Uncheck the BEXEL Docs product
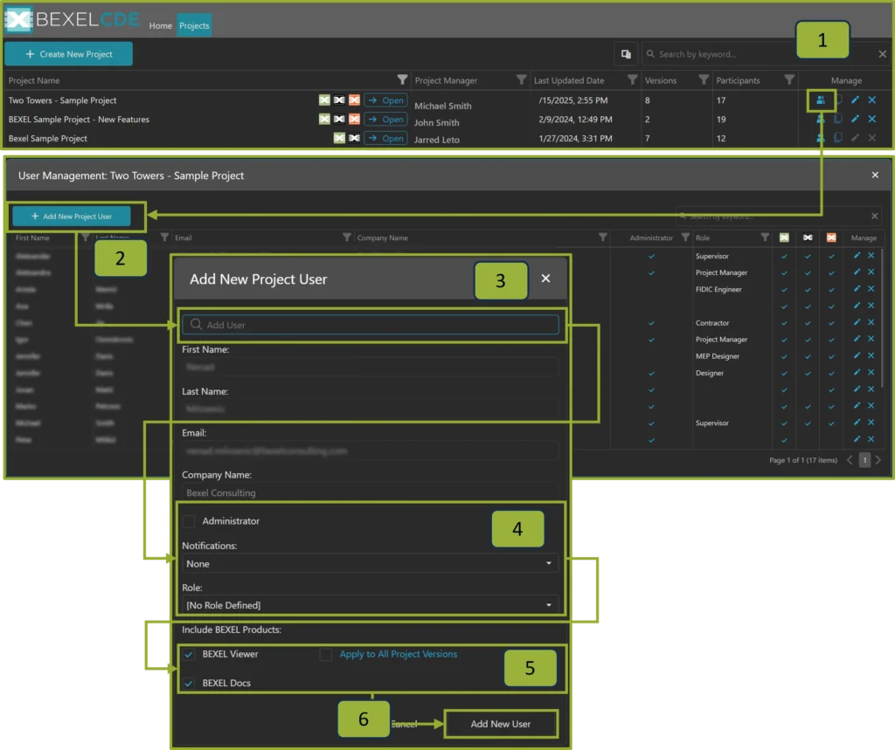895x750 pixels. point(189,684)
